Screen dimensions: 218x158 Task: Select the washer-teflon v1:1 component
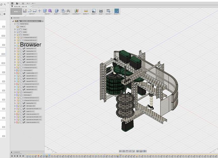(32, 73)
